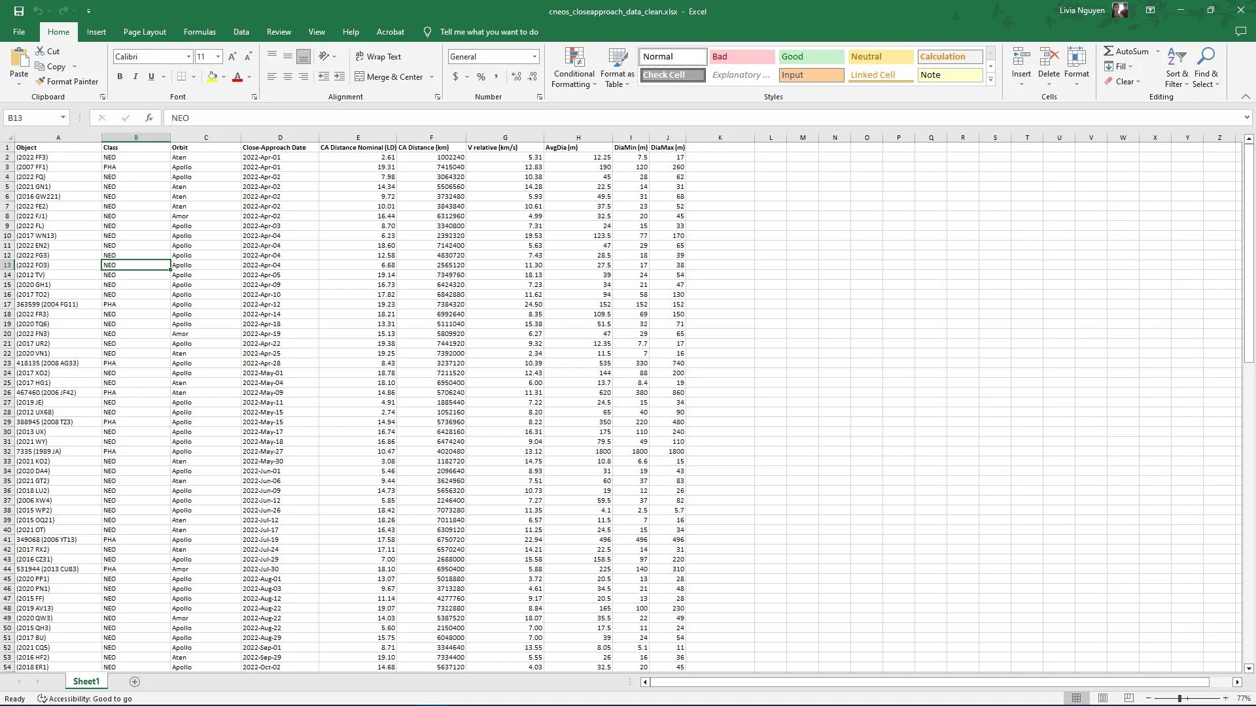
Task: Switch to the Formulas ribbon tab
Action: click(x=200, y=31)
